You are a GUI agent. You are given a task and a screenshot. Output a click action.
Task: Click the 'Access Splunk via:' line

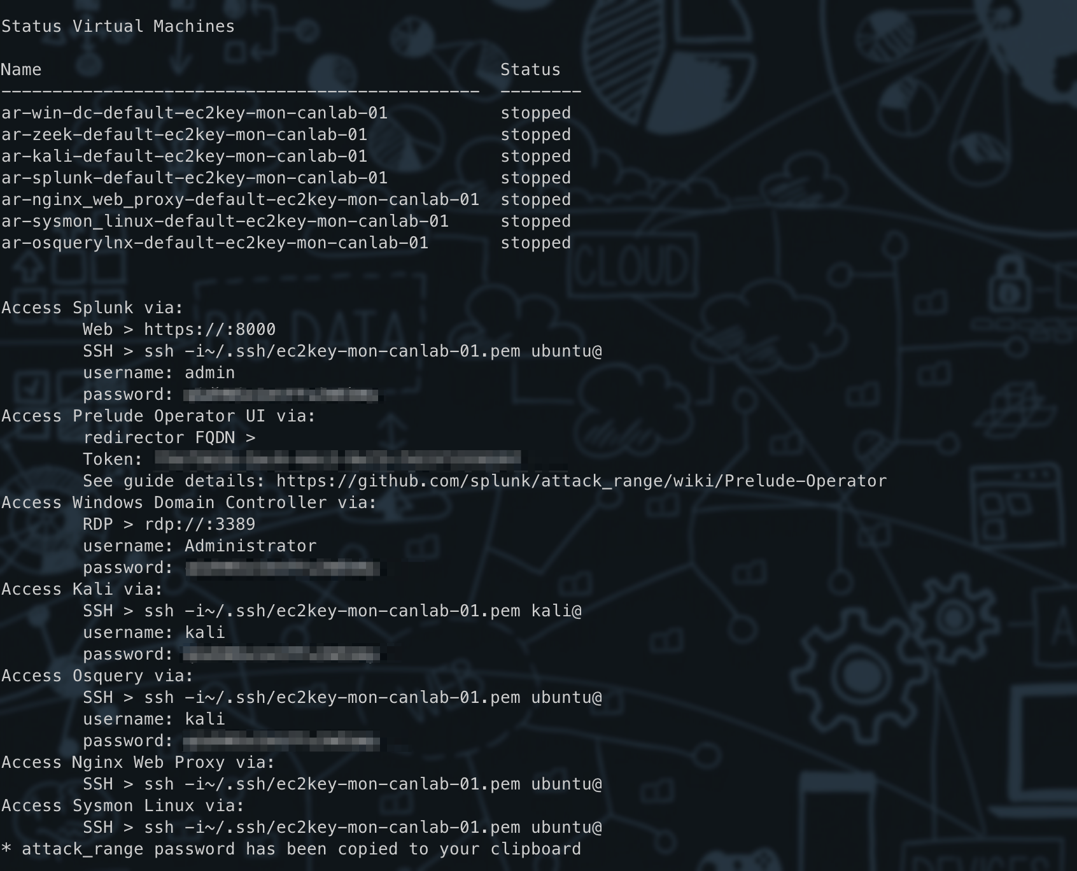coord(92,308)
